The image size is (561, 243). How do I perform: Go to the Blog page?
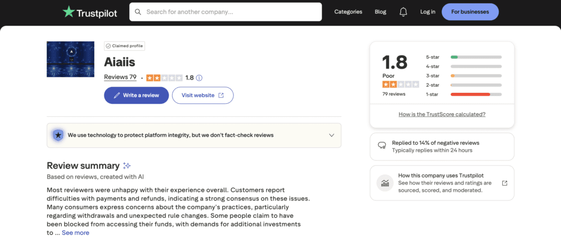click(x=380, y=12)
